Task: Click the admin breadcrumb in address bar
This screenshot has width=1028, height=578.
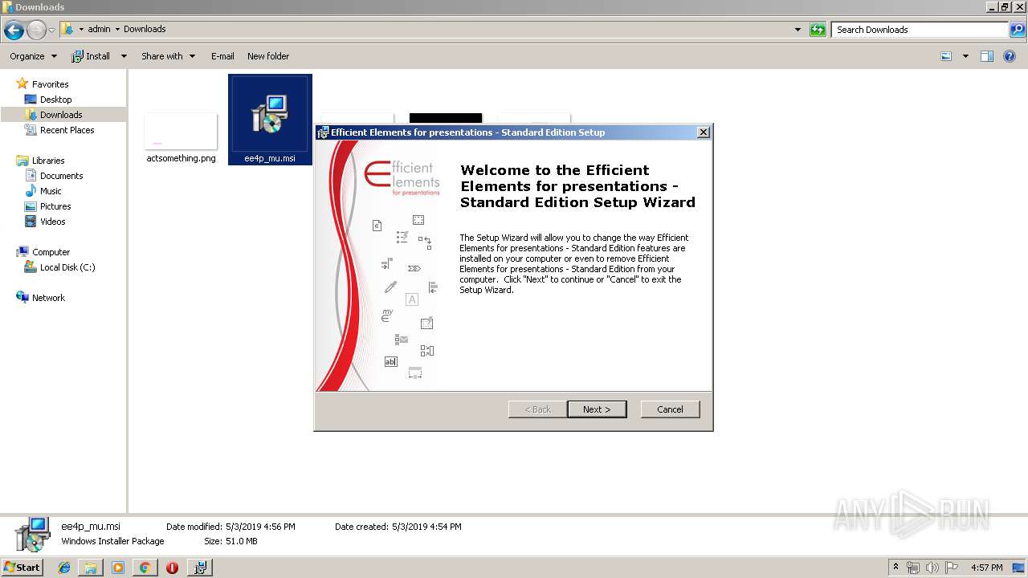Action: pyautogui.click(x=99, y=29)
